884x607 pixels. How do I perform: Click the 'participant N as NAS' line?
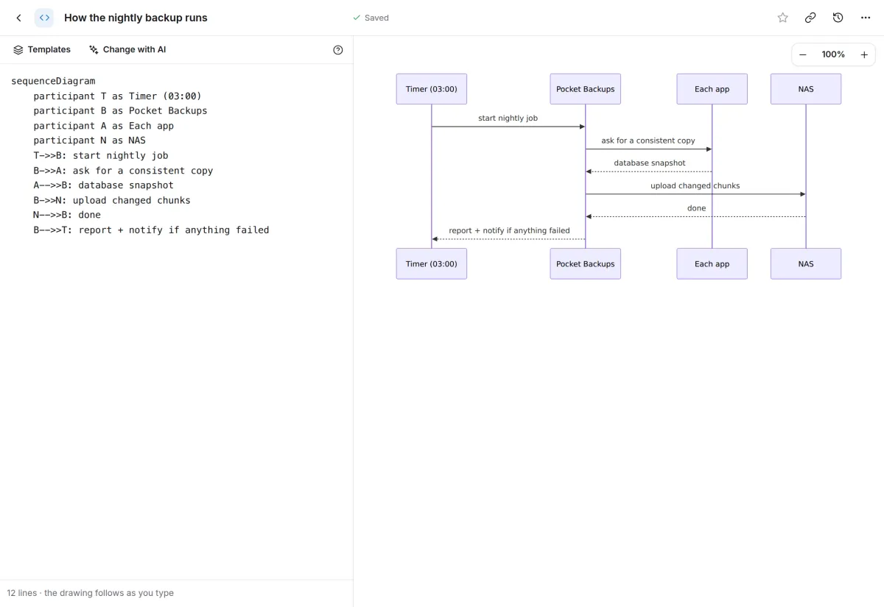pos(89,141)
